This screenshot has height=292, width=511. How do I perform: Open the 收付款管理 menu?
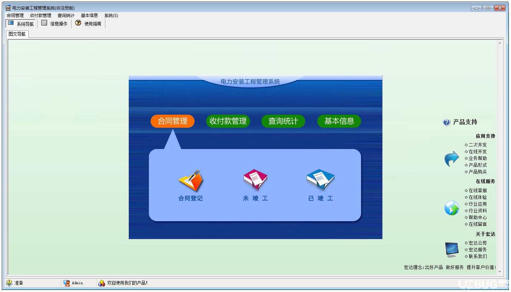pyautogui.click(x=41, y=16)
